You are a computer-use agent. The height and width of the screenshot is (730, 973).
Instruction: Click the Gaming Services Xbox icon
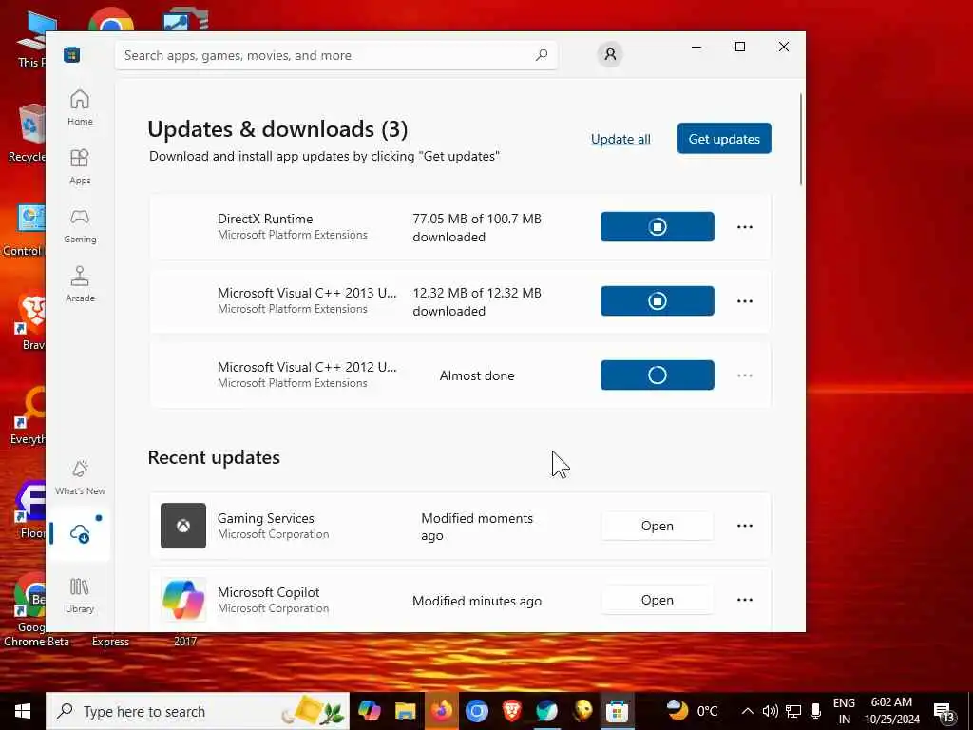click(183, 526)
